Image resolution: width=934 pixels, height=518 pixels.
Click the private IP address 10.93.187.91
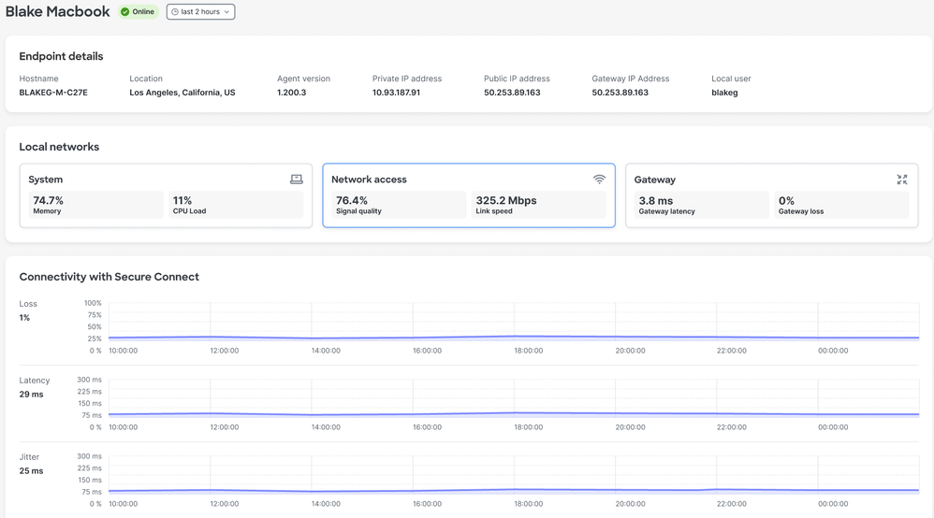coord(396,93)
